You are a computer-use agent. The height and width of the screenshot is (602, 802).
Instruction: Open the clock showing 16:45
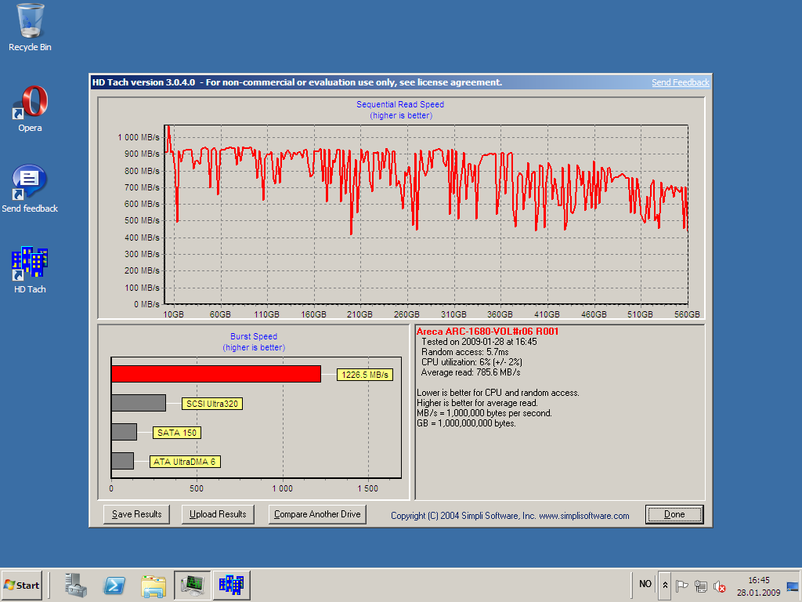click(x=758, y=580)
